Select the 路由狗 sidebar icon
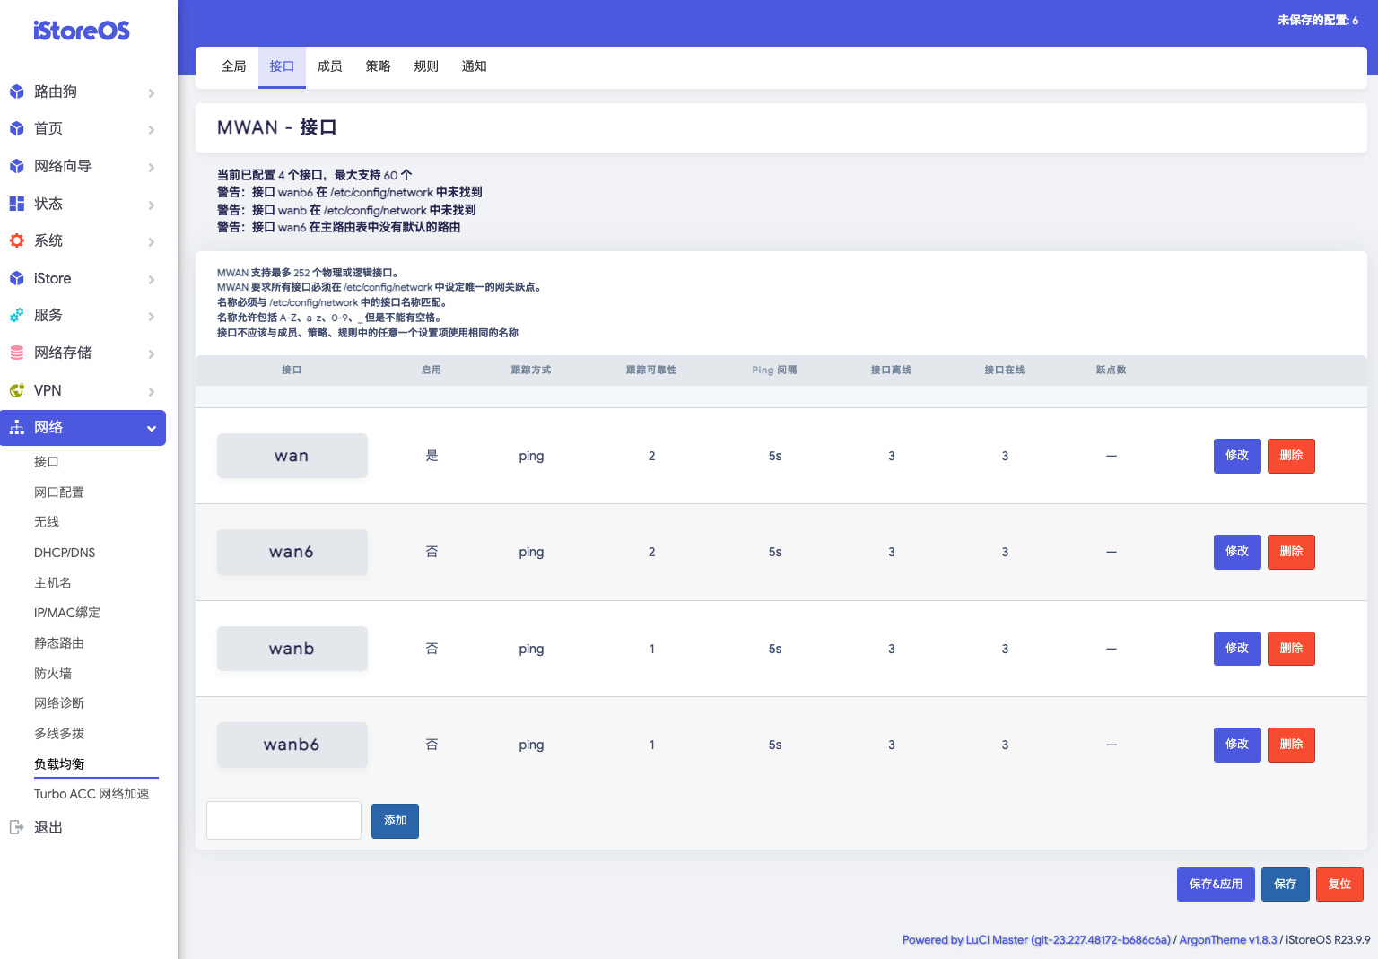This screenshot has width=1378, height=959. [16, 92]
